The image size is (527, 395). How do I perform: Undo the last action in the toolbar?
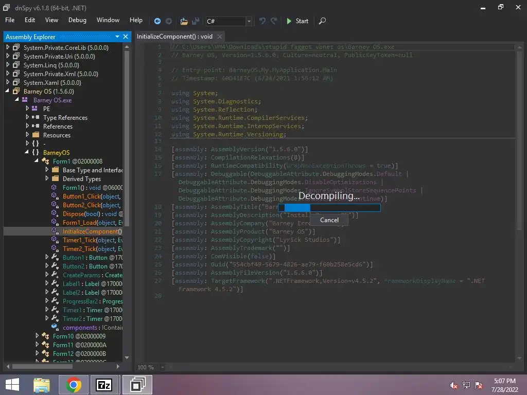tap(262, 21)
